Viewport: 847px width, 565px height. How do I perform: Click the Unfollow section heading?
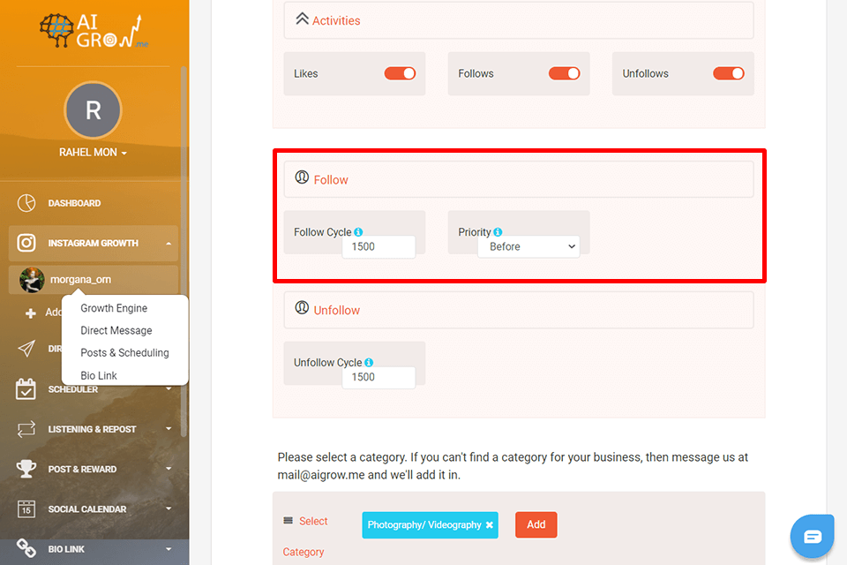[x=336, y=311]
